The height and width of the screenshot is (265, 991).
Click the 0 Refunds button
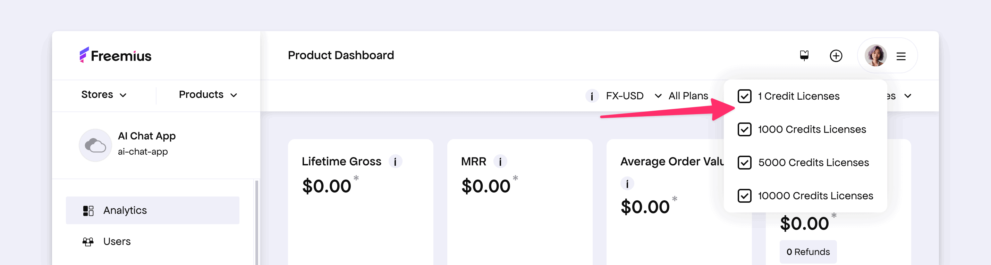(808, 252)
